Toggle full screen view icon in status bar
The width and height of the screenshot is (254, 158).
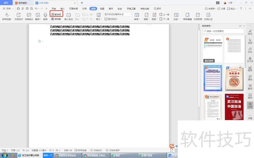click(171, 150)
